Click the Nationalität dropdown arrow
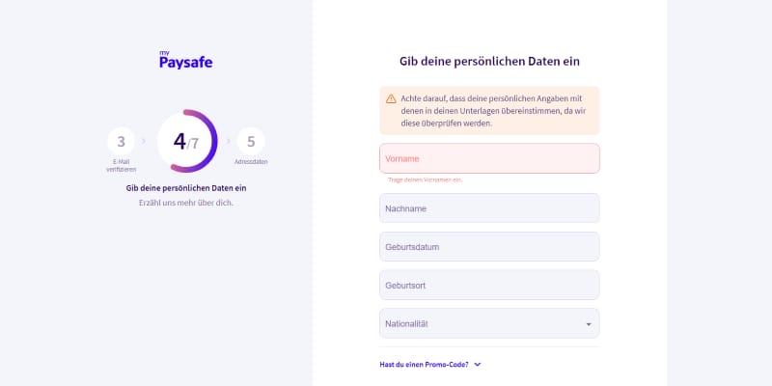The width and height of the screenshot is (772, 386). pos(588,324)
